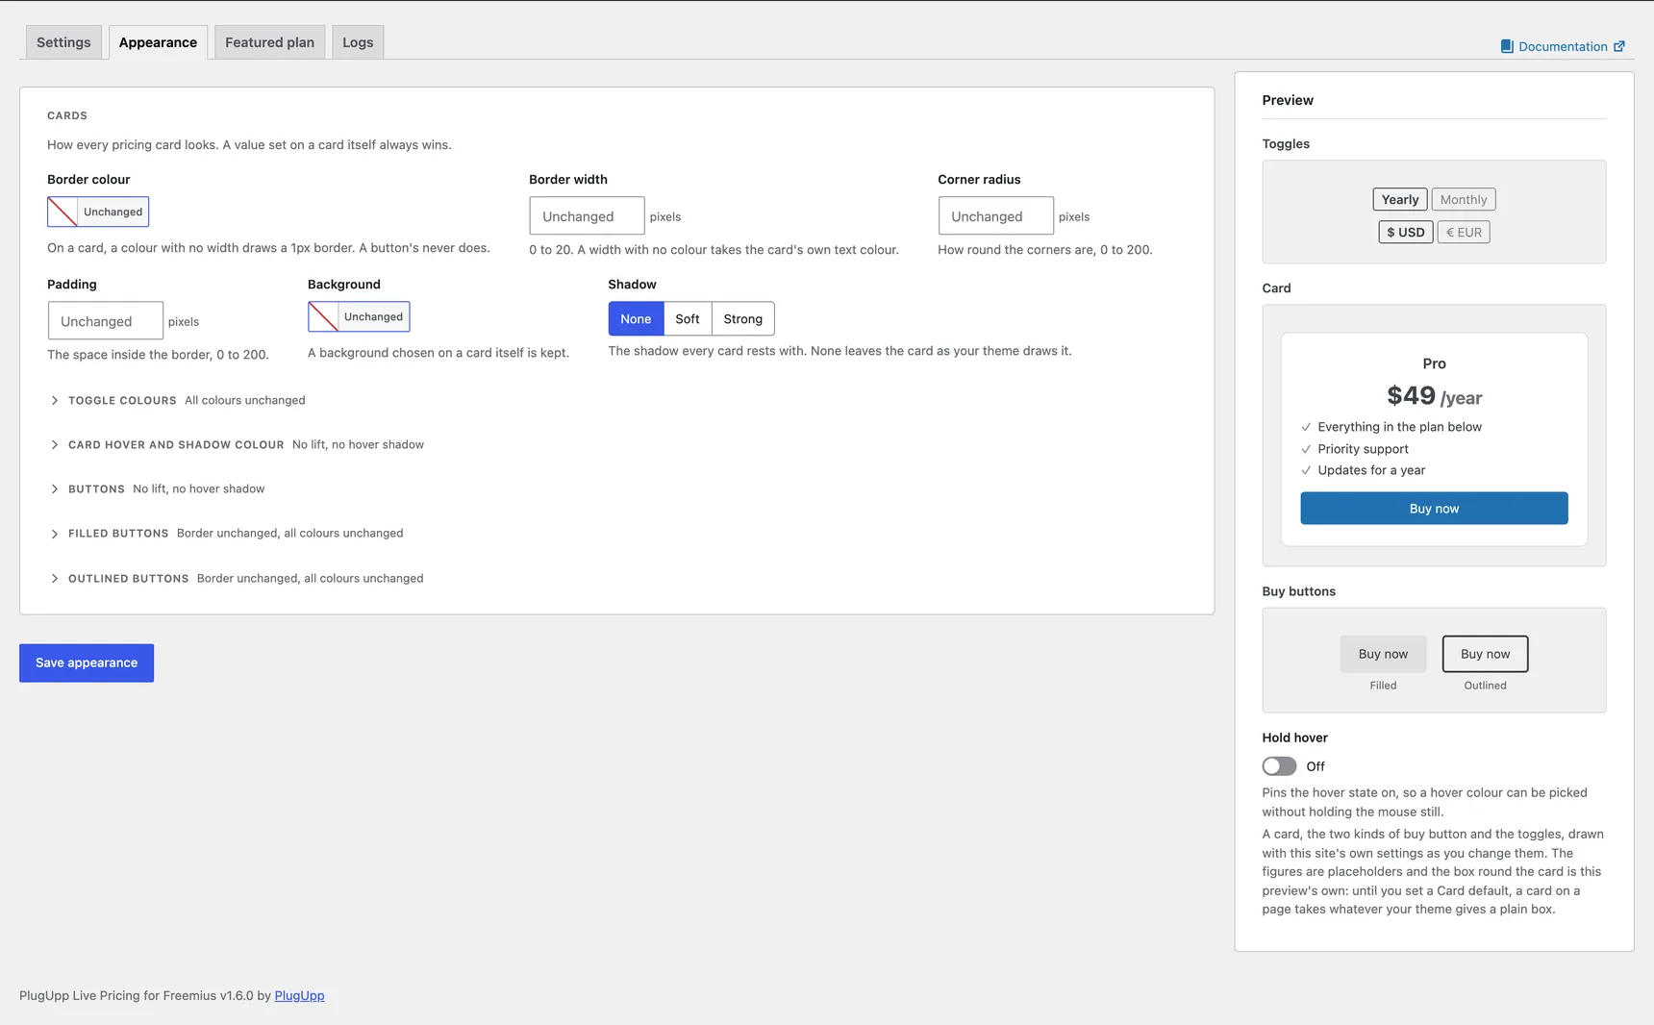
Task: Switch to the Settings tab
Action: [63, 42]
